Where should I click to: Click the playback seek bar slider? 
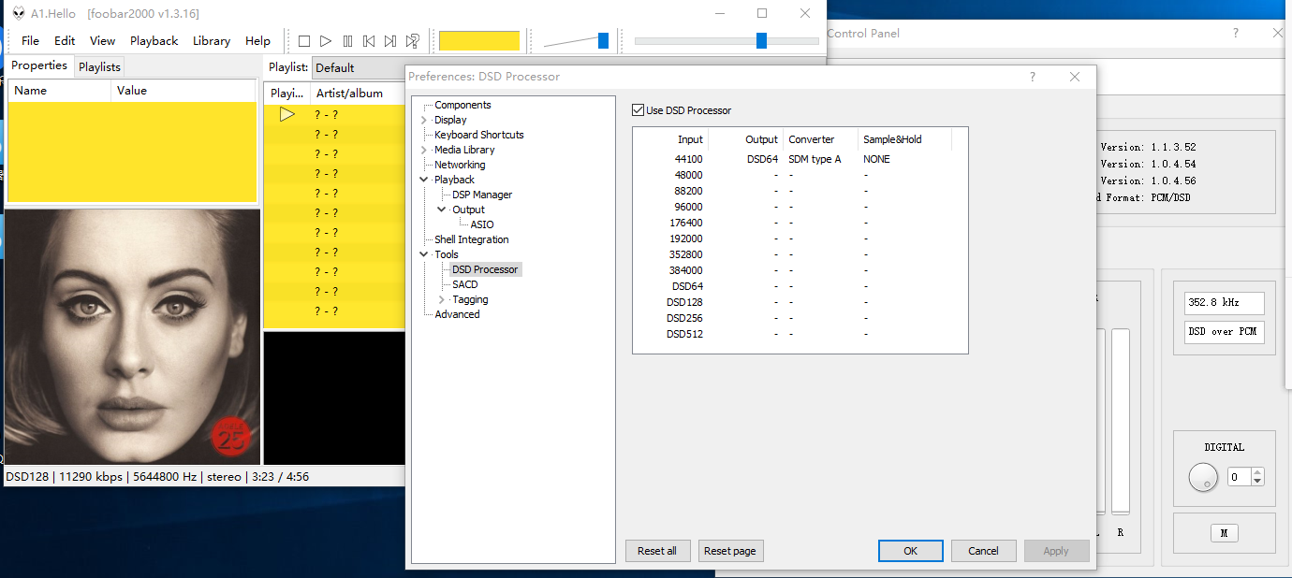pos(761,40)
